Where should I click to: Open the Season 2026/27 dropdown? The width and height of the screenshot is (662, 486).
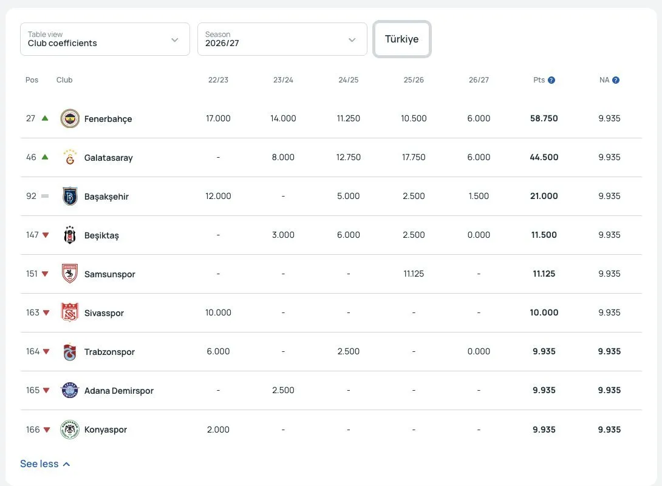coord(282,39)
